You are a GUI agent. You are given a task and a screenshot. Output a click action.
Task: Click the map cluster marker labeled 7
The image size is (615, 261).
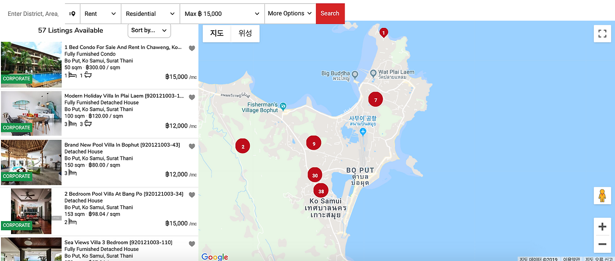click(376, 99)
